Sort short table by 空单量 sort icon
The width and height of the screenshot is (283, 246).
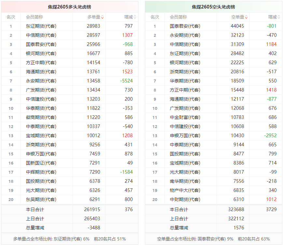tap(246, 17)
